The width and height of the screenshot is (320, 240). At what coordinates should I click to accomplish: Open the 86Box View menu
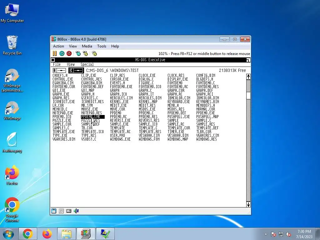pos(73,46)
